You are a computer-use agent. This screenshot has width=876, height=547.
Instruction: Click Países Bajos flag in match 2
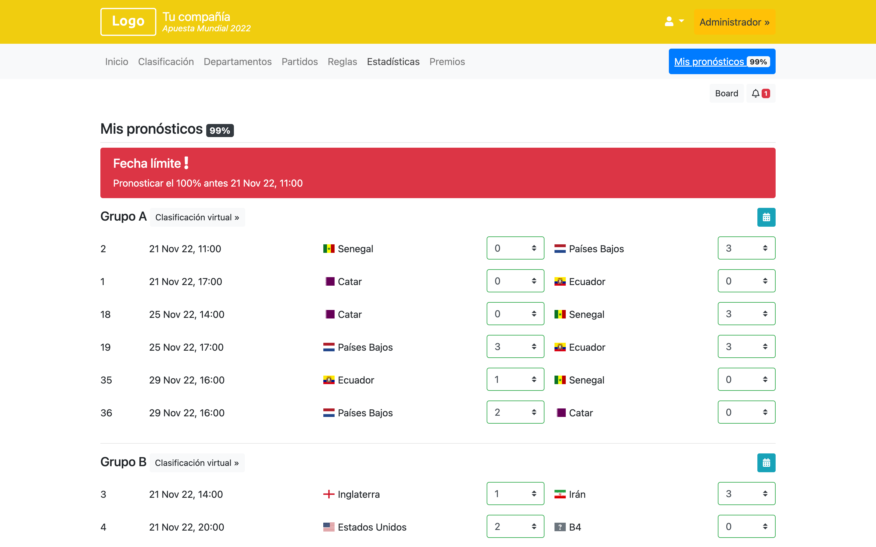click(x=560, y=249)
